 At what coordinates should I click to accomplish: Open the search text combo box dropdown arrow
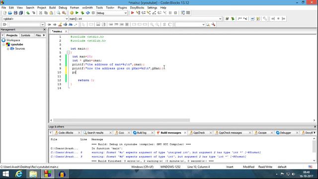coord(42,24)
